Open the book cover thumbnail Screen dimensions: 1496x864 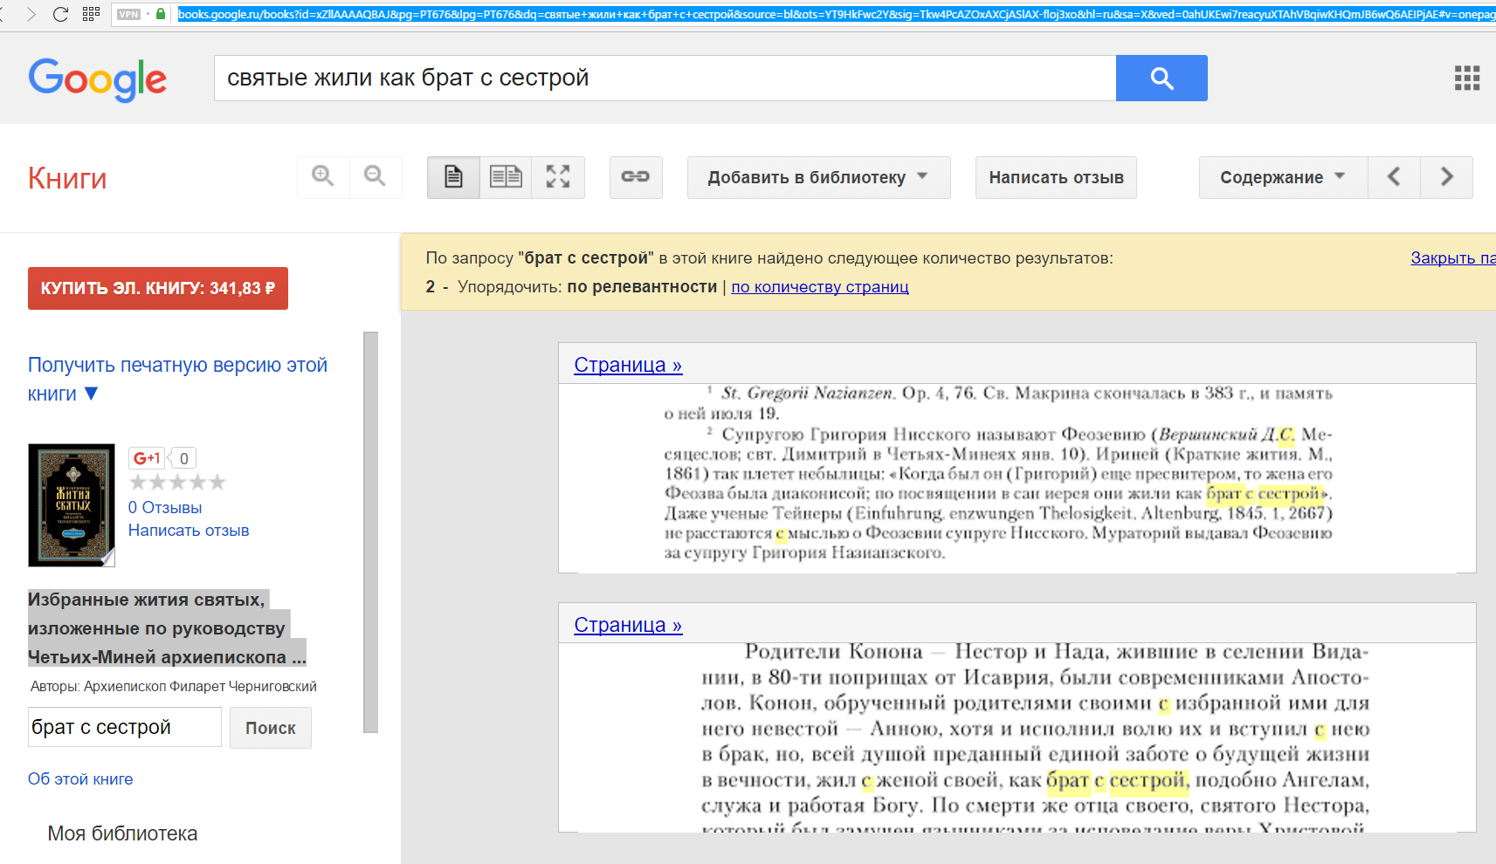tap(72, 505)
